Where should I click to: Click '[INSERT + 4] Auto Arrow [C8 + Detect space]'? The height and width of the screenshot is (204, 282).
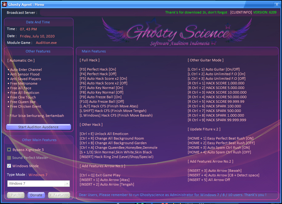coord(224,175)
